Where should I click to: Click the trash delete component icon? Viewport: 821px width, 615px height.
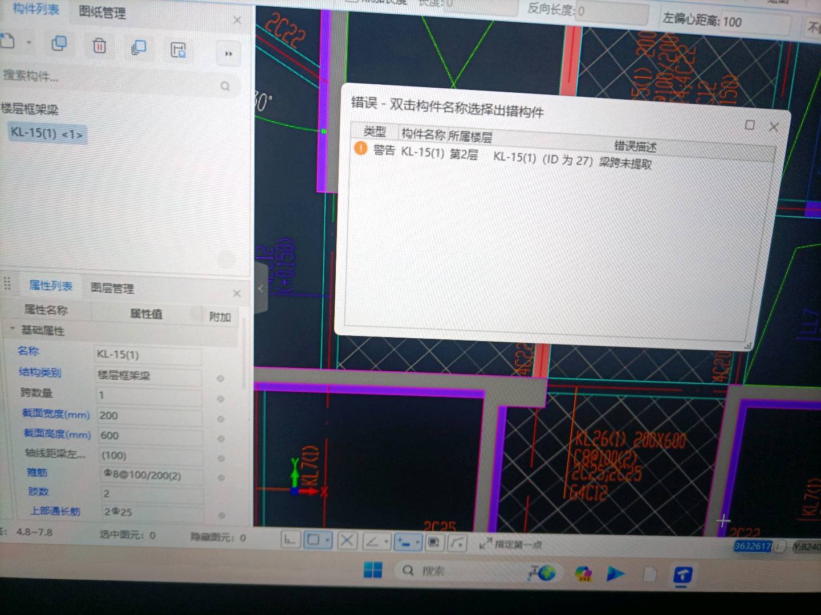pos(99,45)
